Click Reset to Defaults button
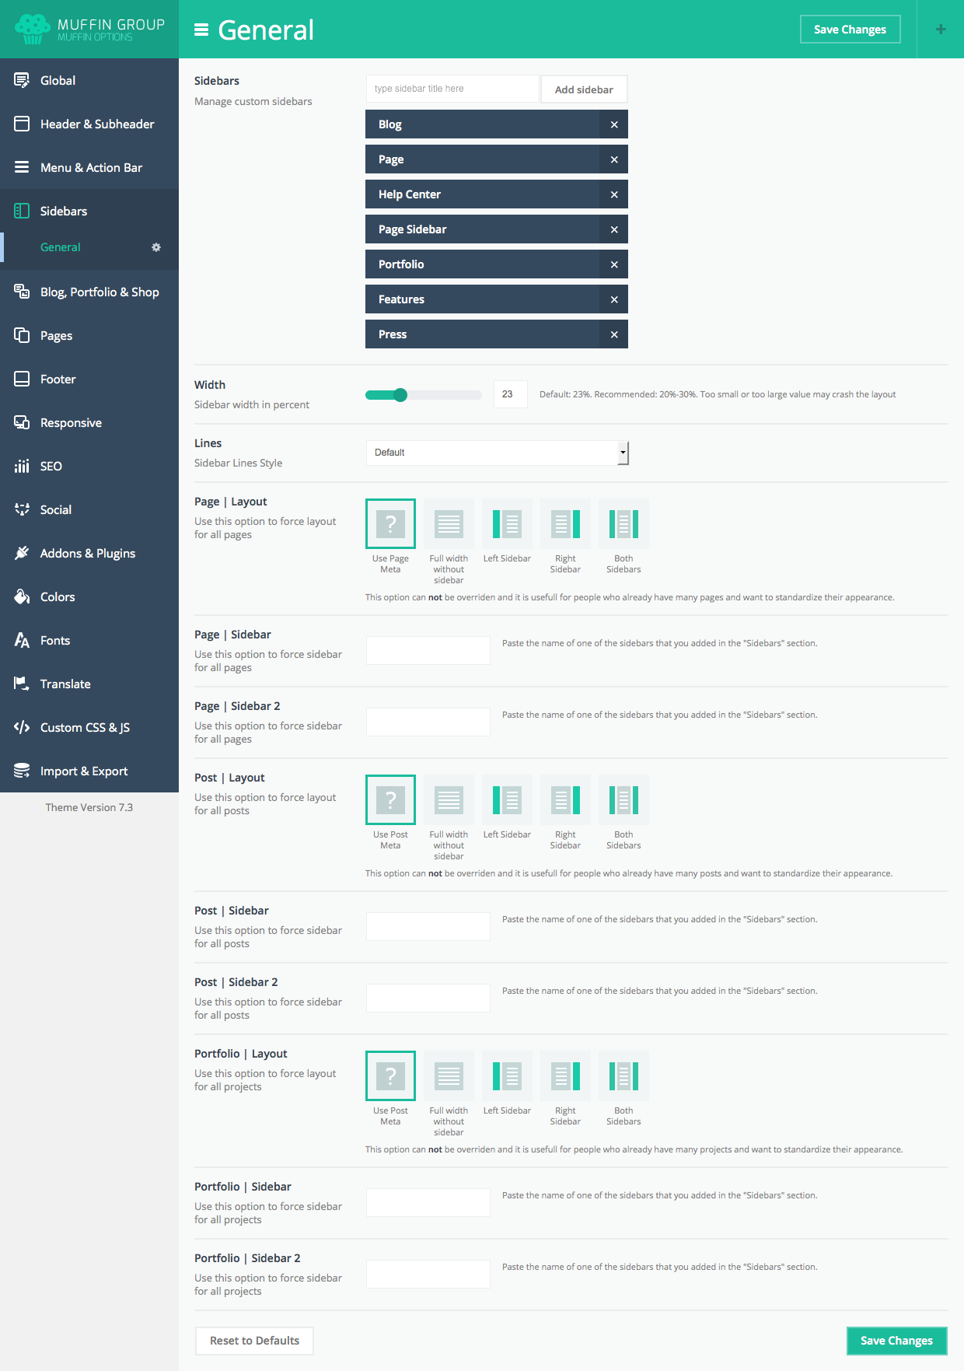 tap(254, 1341)
